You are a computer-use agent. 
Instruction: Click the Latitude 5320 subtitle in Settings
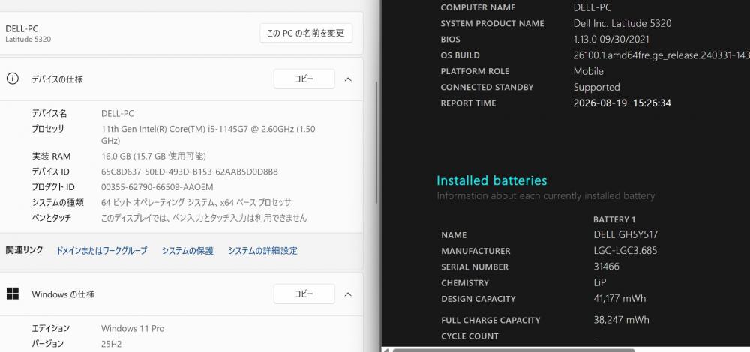click(28, 40)
